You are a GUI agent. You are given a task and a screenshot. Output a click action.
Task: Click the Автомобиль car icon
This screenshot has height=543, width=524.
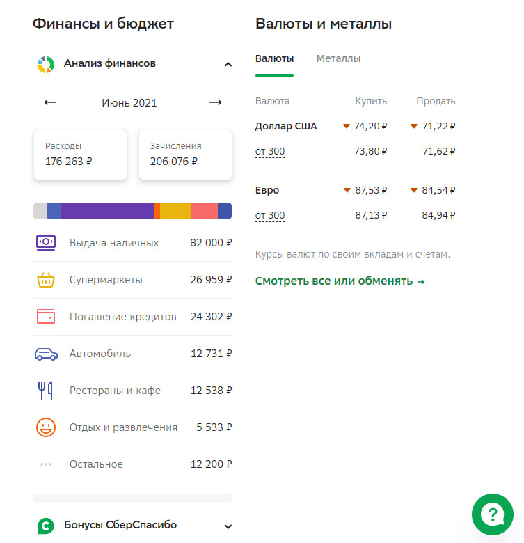[x=46, y=354]
